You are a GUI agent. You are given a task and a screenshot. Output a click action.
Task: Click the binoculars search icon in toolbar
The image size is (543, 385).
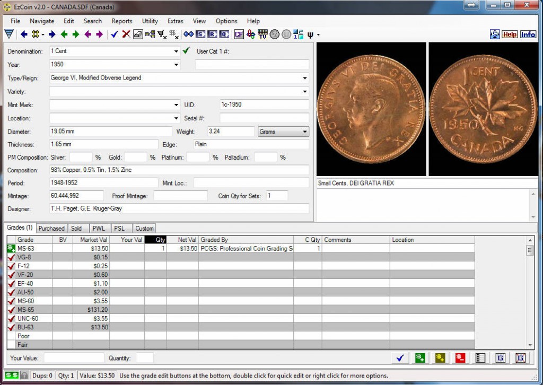(188, 34)
